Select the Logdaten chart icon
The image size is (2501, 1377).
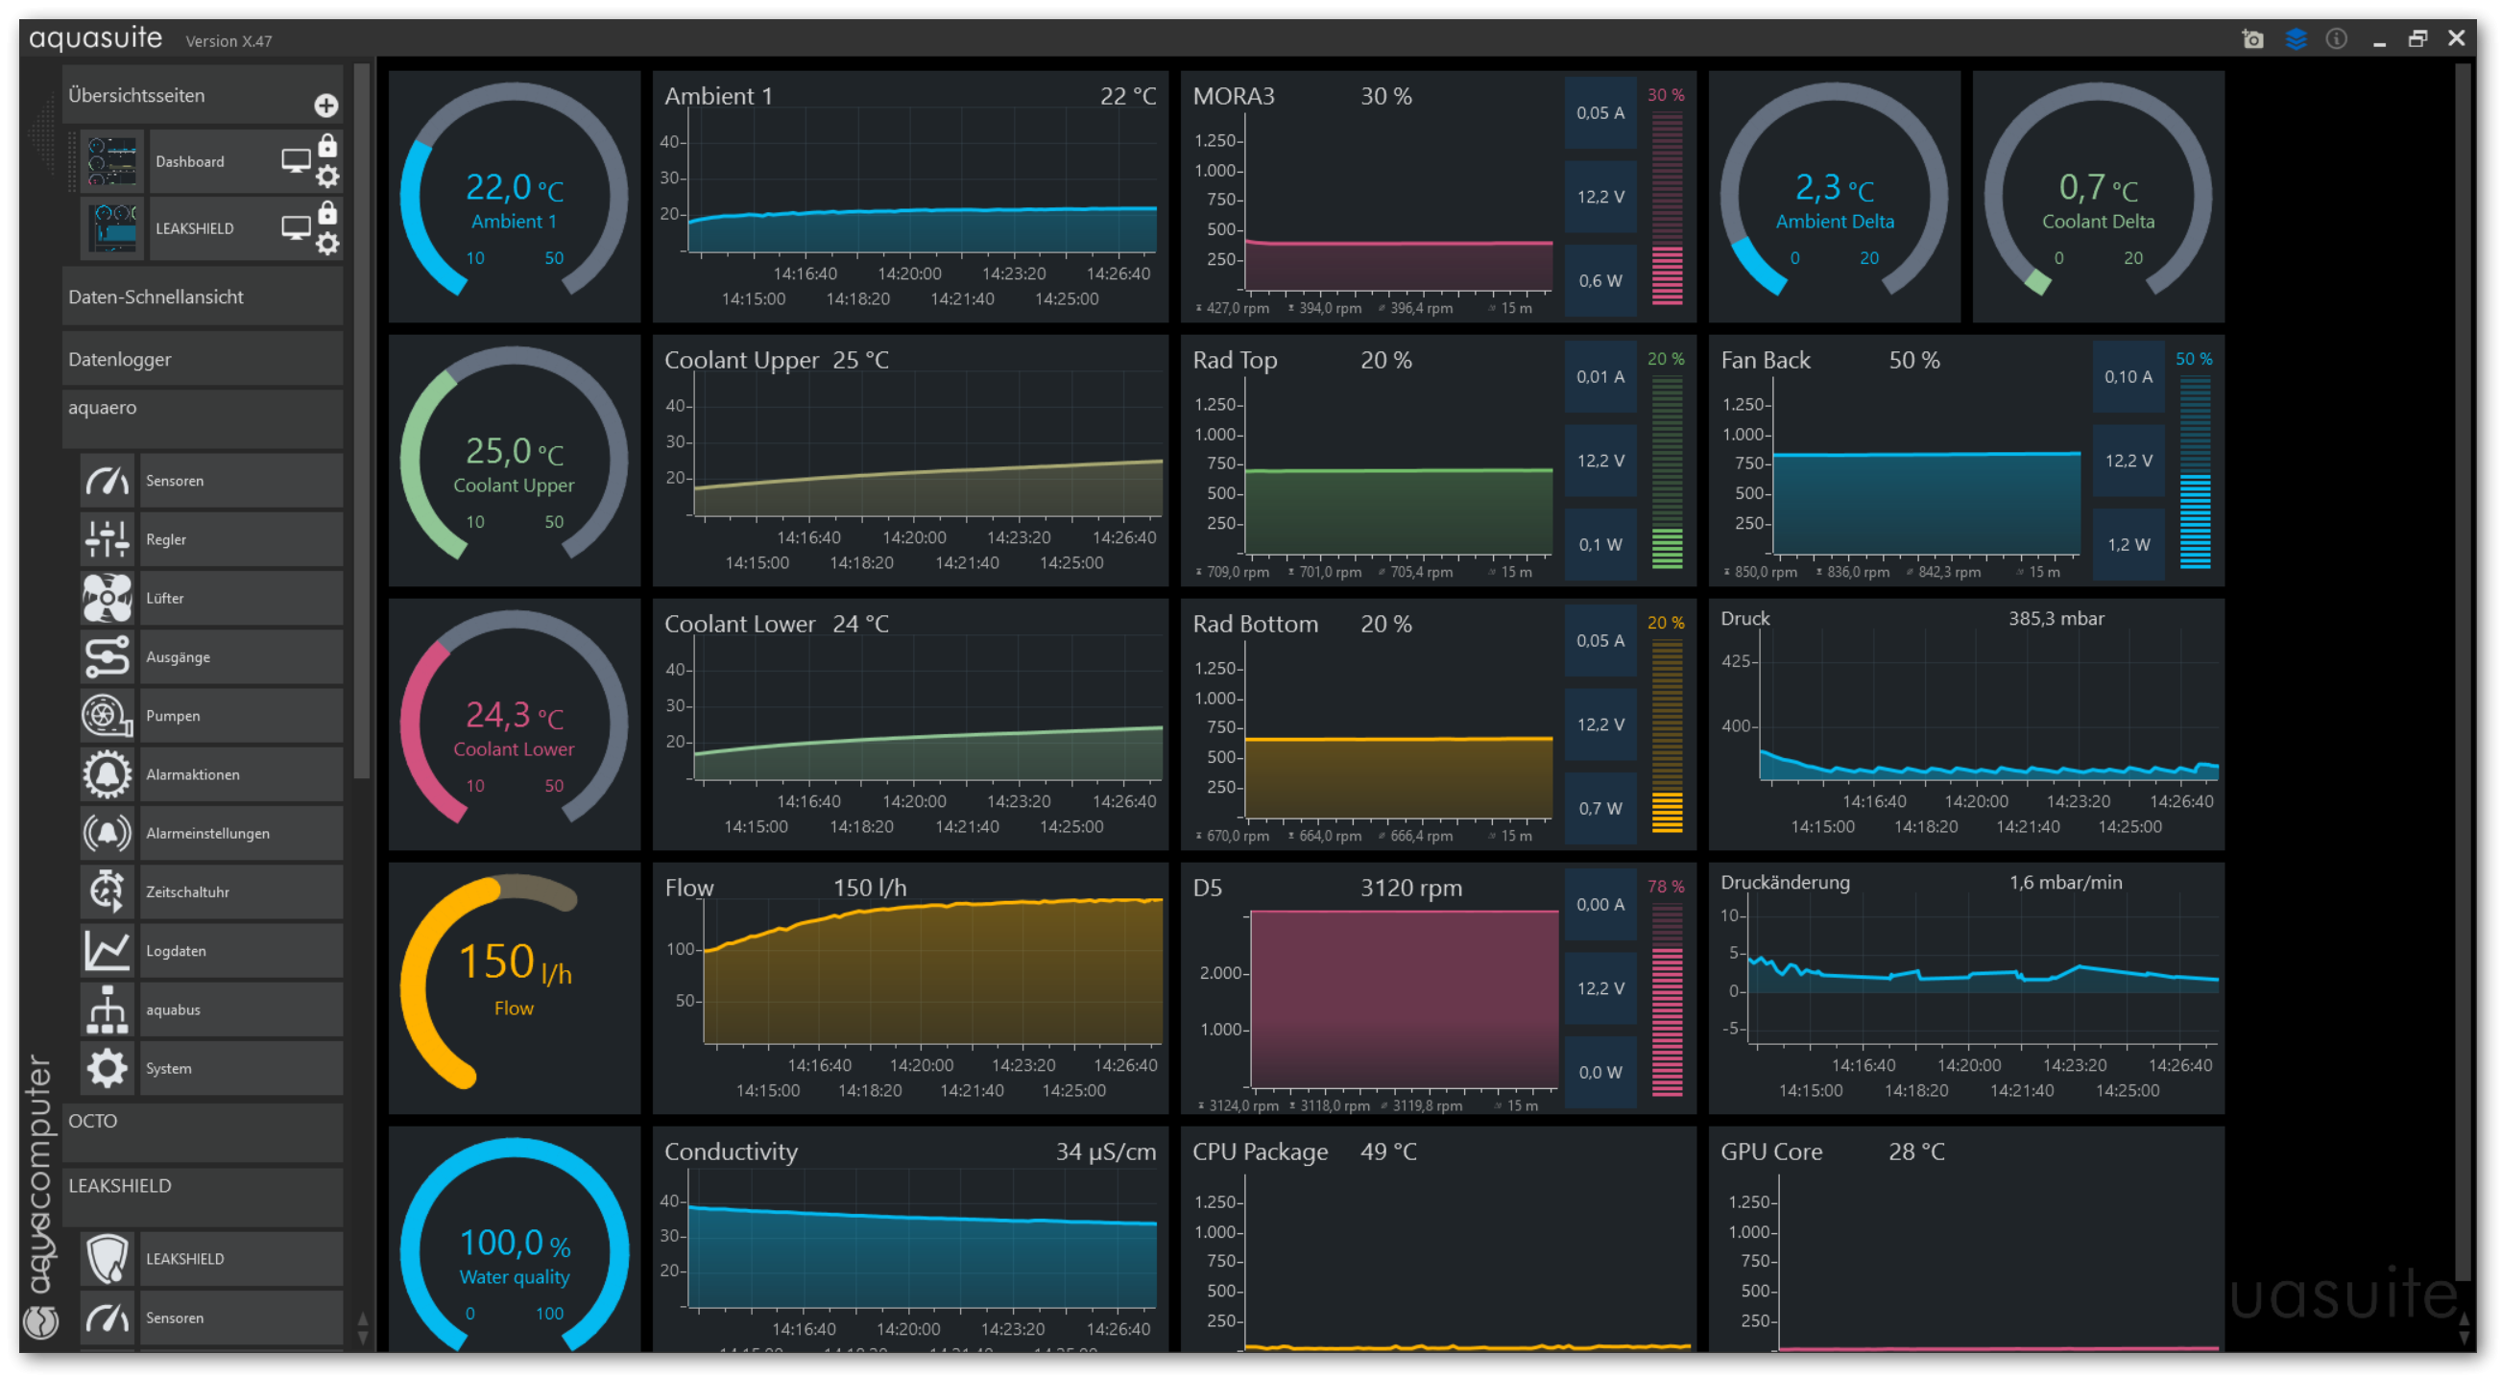pos(107,951)
